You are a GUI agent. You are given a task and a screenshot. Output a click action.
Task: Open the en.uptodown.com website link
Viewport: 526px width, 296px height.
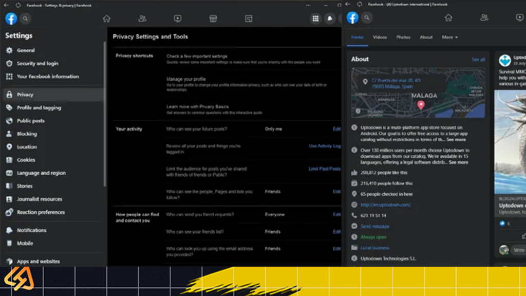(x=378, y=205)
